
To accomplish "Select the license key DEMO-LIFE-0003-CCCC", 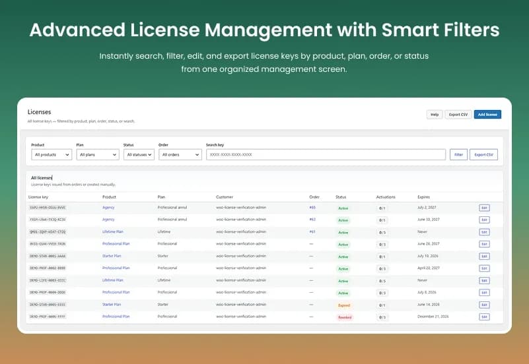I will 48,280.
